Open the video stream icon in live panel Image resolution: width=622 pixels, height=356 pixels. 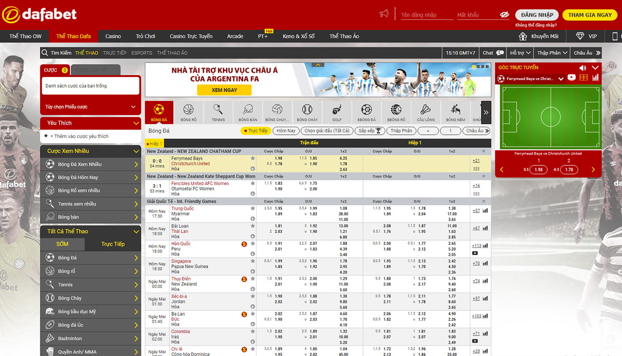571,78
